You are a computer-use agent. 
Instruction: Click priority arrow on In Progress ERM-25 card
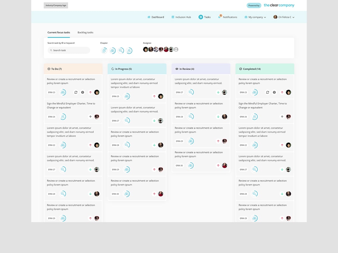coord(154,96)
